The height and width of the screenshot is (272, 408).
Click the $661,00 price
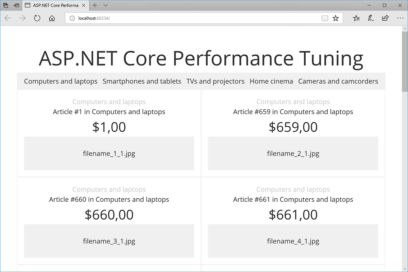293,215
